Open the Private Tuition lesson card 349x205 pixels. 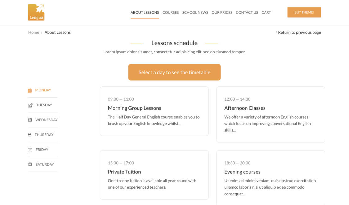pos(154,175)
